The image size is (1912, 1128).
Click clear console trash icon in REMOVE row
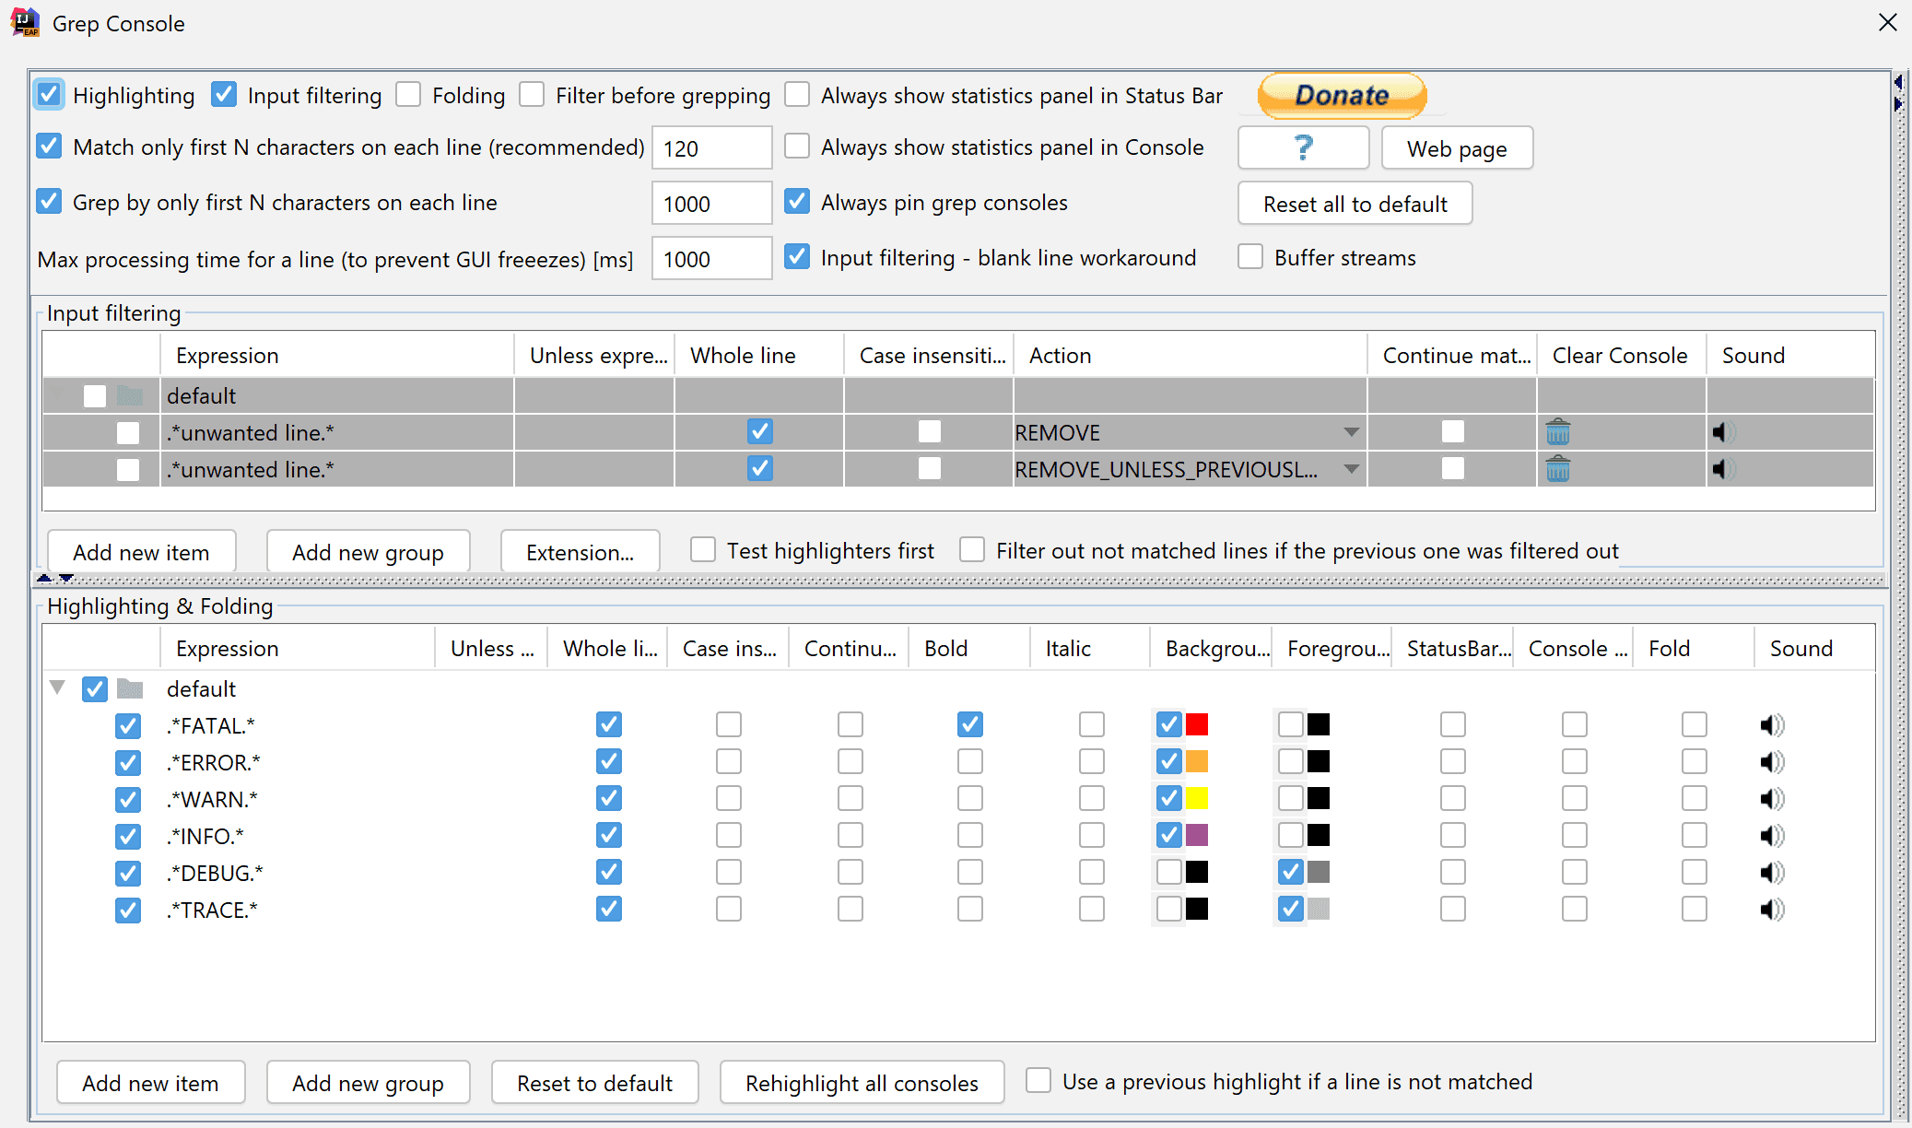point(1557,432)
